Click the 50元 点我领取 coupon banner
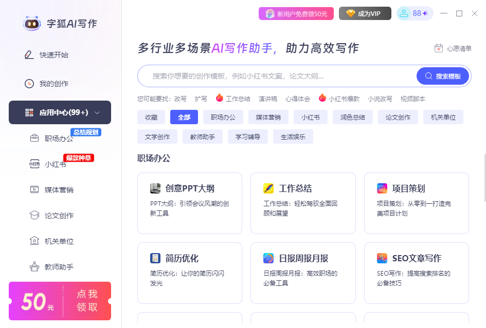 [x=60, y=301]
